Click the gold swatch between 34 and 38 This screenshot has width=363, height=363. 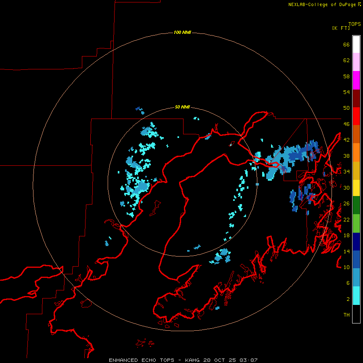point(356,171)
